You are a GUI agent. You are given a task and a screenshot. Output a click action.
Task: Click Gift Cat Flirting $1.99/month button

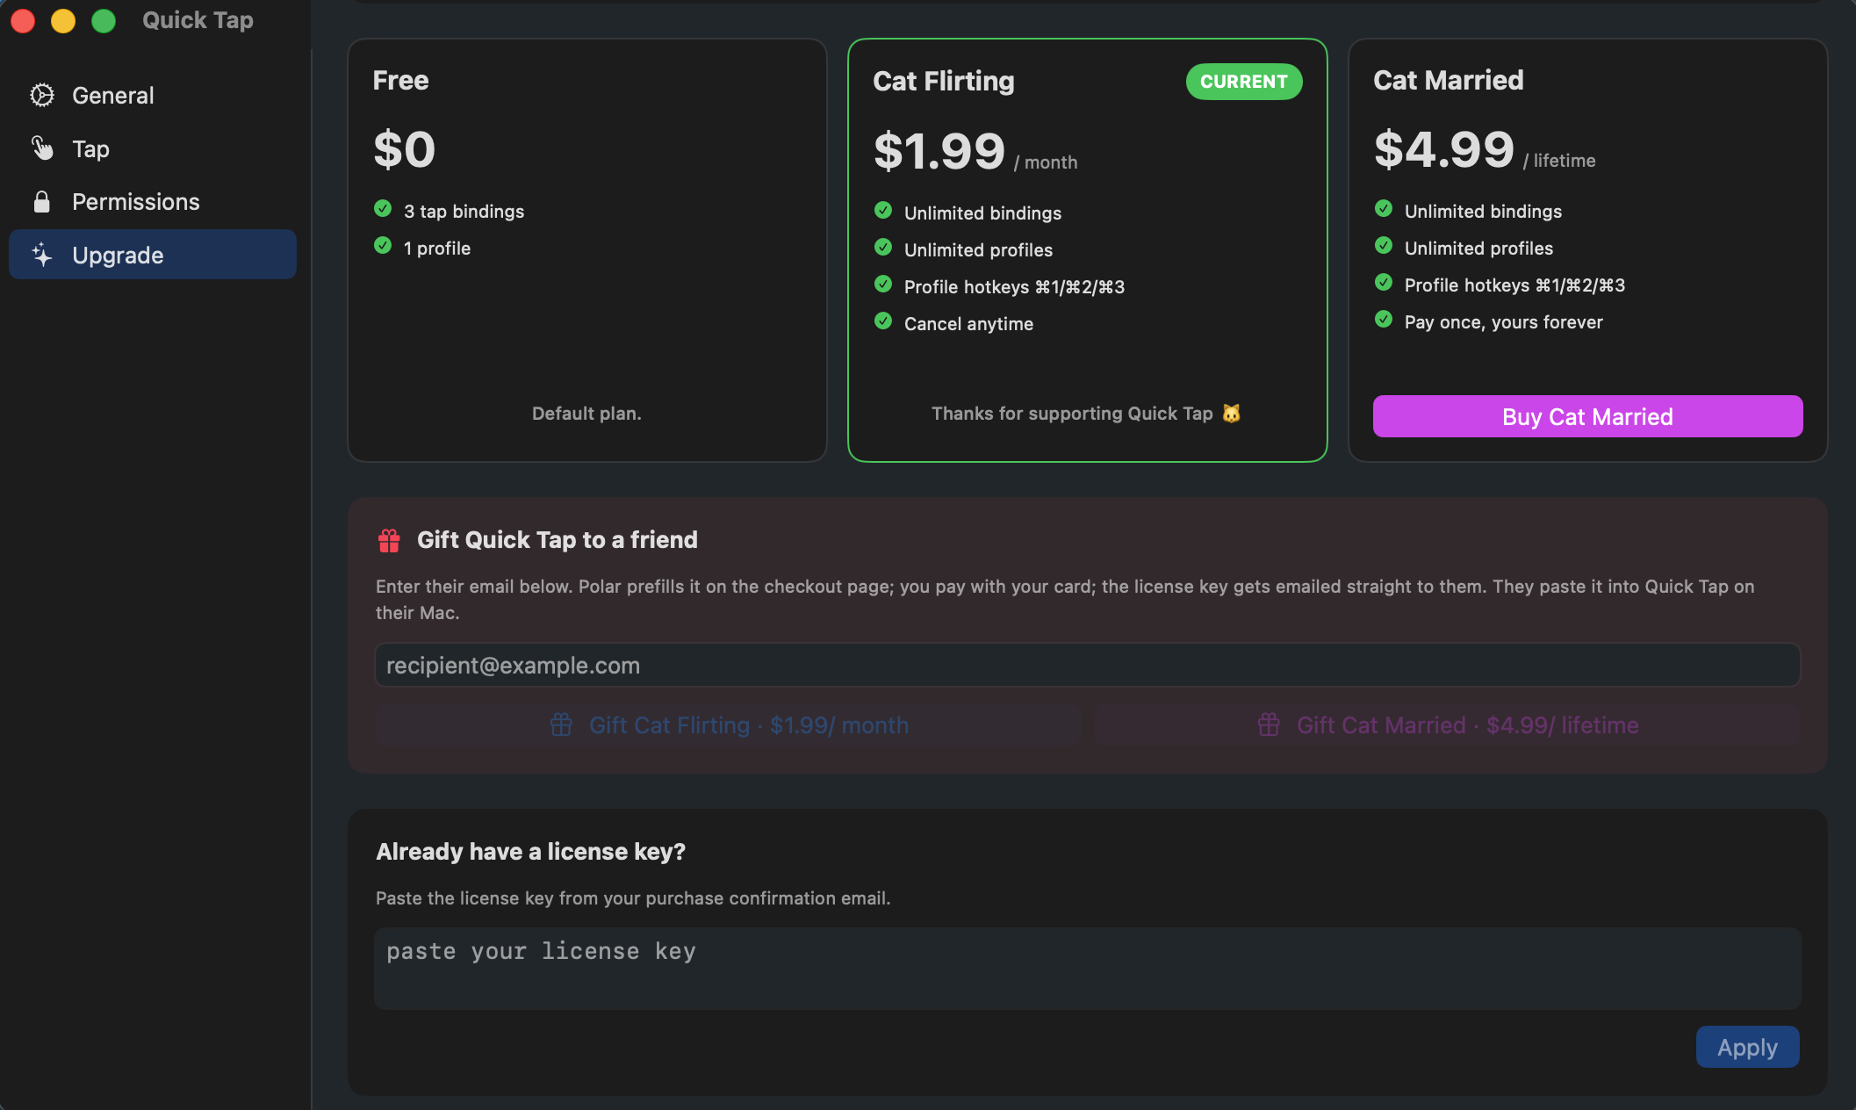click(729, 724)
